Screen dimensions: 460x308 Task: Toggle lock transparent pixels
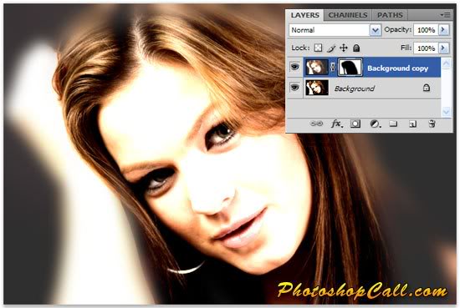coord(318,48)
